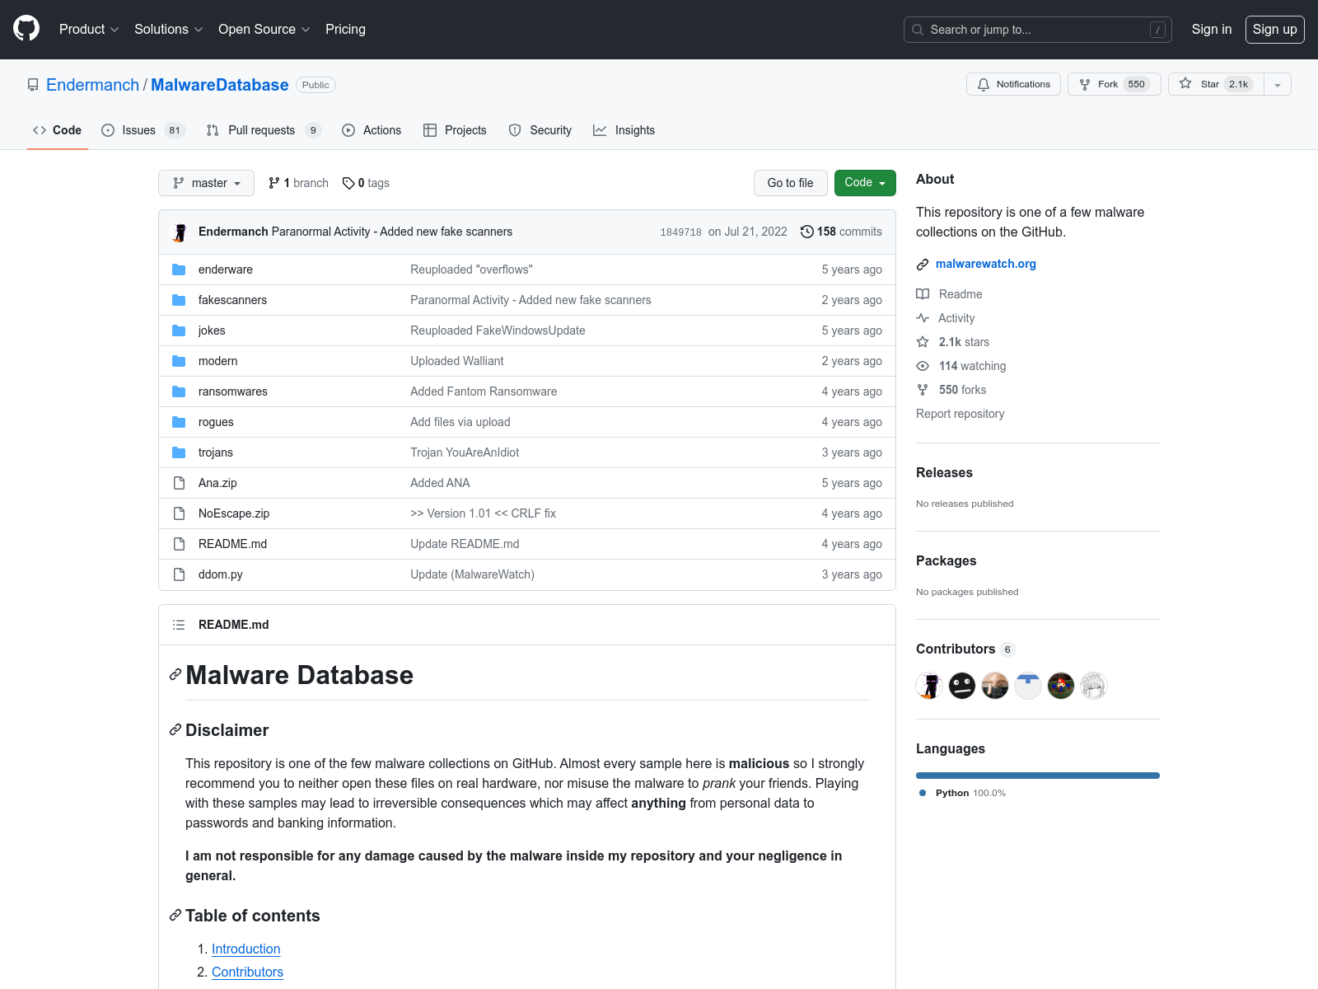Click the Malware Database heading anchor link icon

175,675
